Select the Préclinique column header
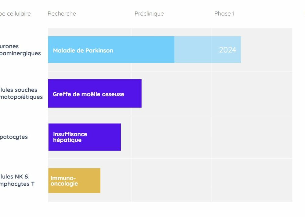The width and height of the screenshot is (305, 217). 149,14
